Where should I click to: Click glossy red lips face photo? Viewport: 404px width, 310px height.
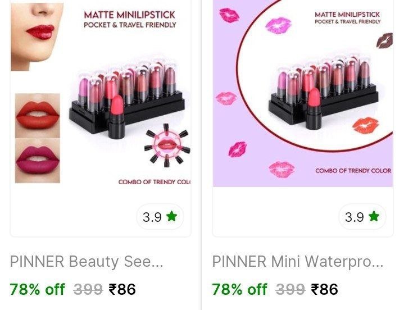pyautogui.click(x=37, y=37)
